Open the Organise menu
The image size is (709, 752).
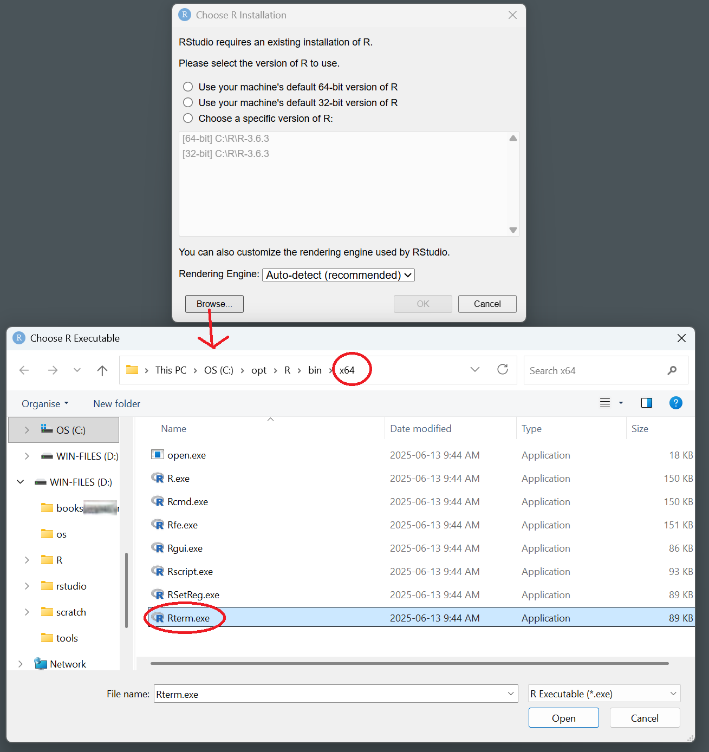point(45,404)
